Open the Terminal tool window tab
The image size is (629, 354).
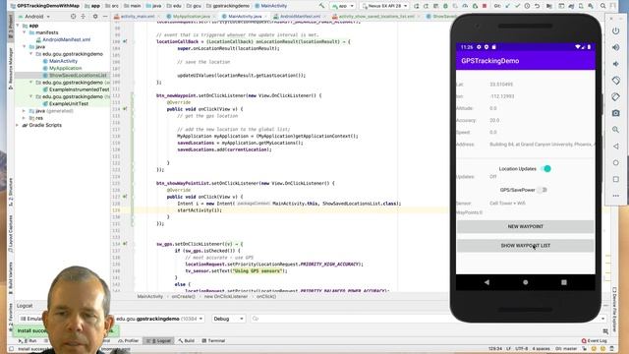213,341
